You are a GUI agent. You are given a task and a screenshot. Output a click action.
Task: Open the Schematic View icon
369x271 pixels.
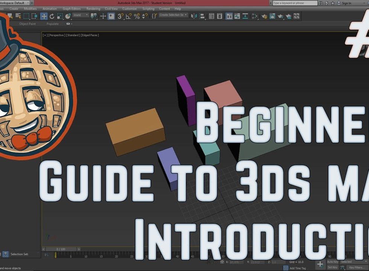pyautogui.click(x=245, y=16)
